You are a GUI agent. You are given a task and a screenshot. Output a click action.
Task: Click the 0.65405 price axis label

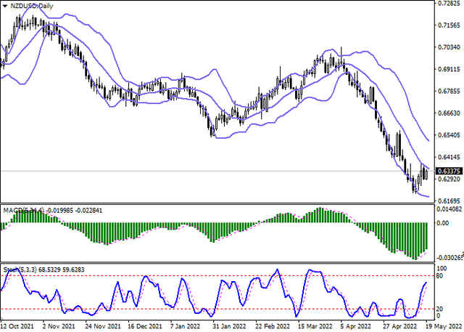point(447,135)
